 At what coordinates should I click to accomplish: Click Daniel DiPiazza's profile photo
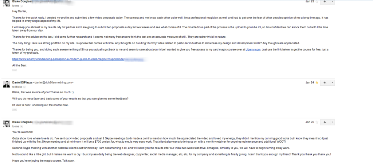pos(6,84)
